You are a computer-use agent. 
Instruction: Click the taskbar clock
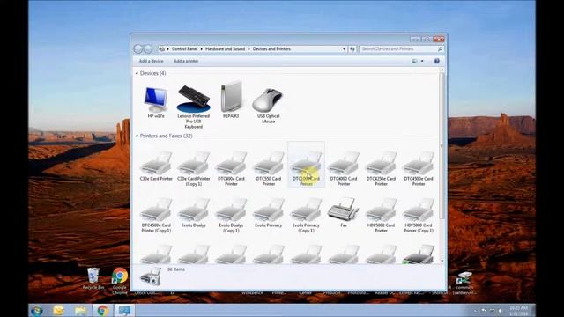[518, 311]
